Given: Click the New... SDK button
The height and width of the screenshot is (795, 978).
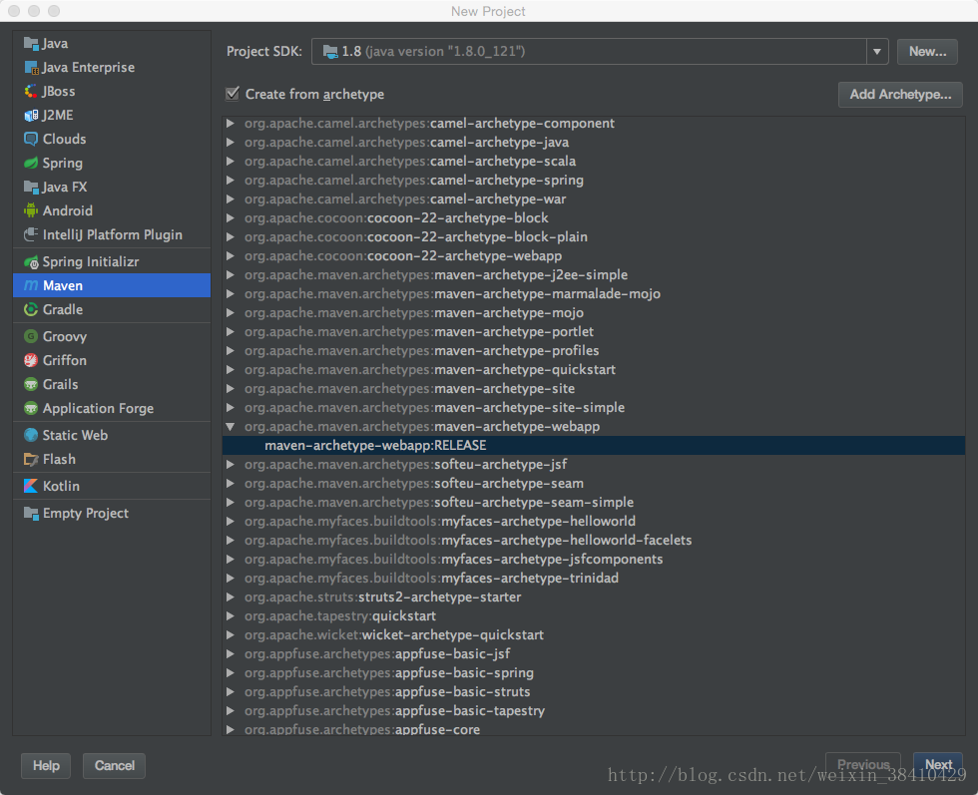Looking at the screenshot, I should coord(927,52).
